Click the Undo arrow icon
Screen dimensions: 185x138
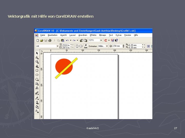[67, 40]
